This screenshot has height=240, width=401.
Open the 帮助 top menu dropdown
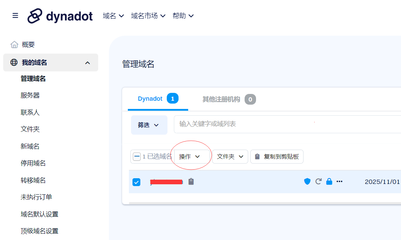[183, 16]
